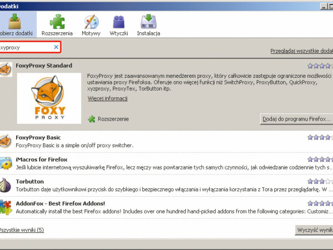Select the Wtyczki plugins tab
The width and height of the screenshot is (333, 250).
[118, 25]
